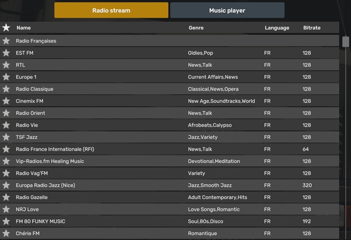Star the Chérie FM station
This screenshot has width=351, height=240.
tap(6, 233)
